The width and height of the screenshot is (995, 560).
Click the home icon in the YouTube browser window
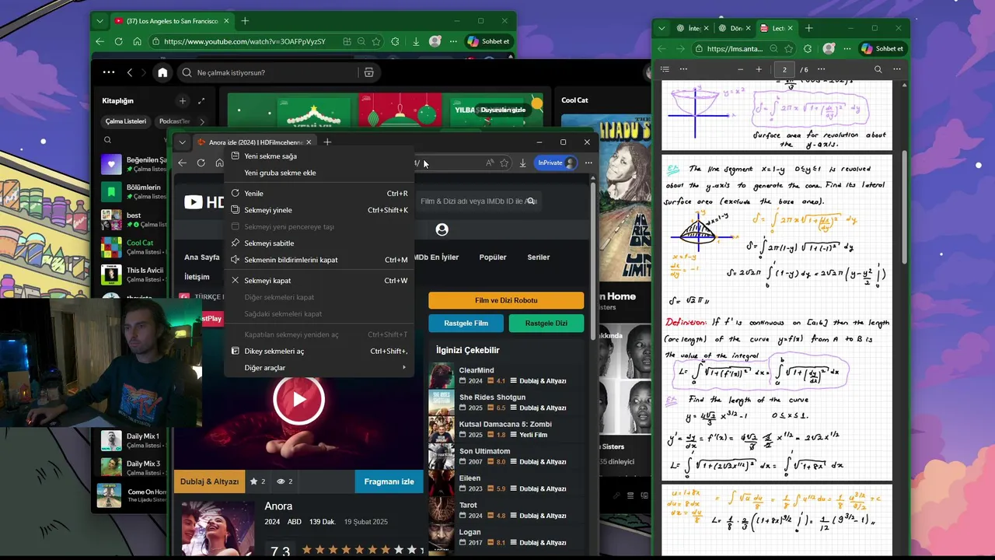coord(137,41)
